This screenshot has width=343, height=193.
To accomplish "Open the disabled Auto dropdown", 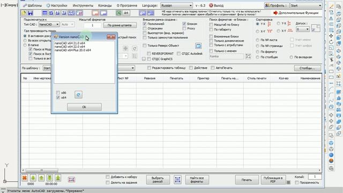I will pos(68,25).
